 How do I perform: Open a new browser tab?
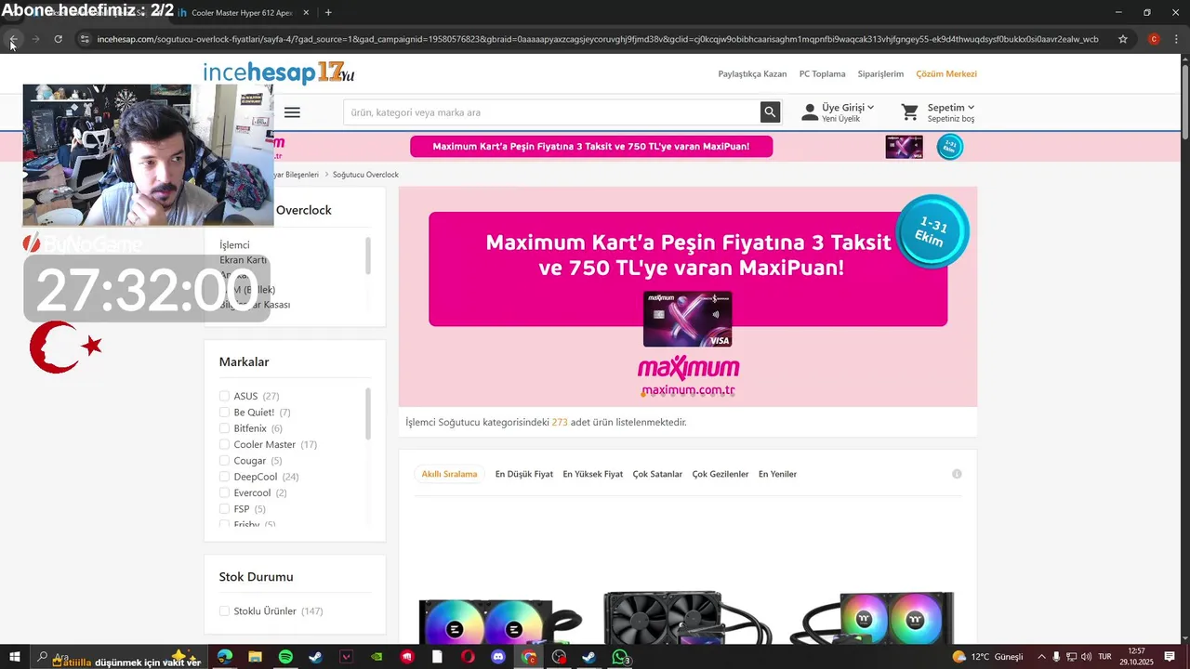[x=328, y=12]
